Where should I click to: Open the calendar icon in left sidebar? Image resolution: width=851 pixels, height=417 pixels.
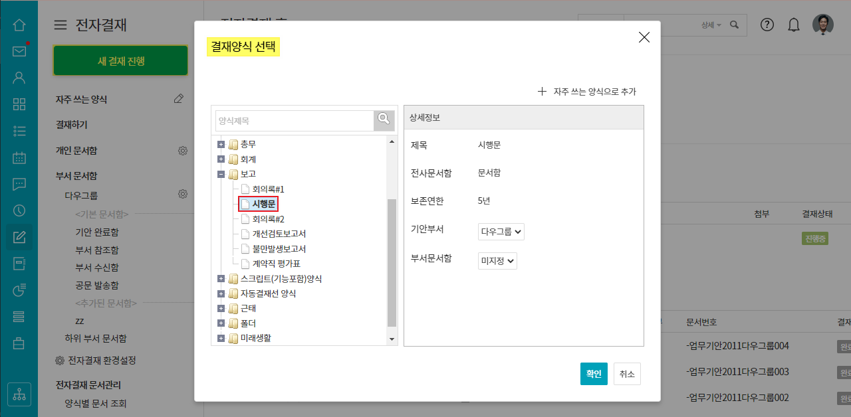19,158
